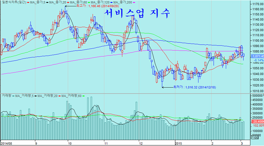Select the MA_종가,20 legend entry
264x146 pixels.
[57, 2]
